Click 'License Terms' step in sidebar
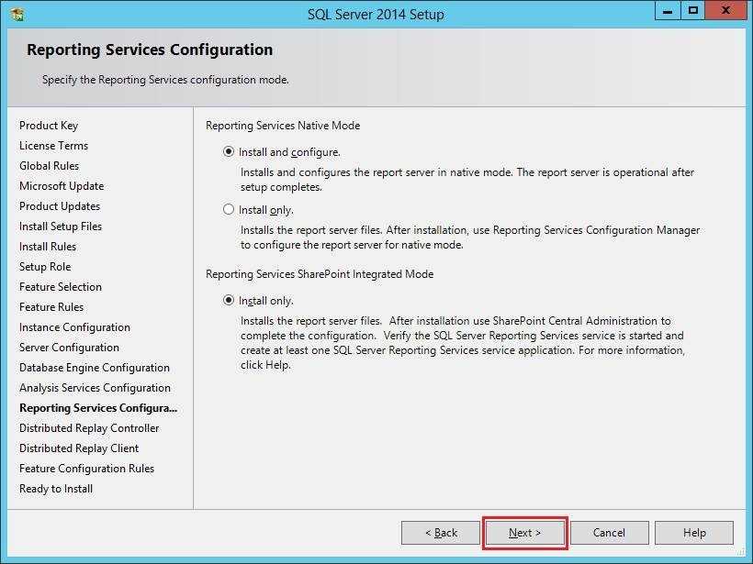753x564 pixels. click(54, 146)
